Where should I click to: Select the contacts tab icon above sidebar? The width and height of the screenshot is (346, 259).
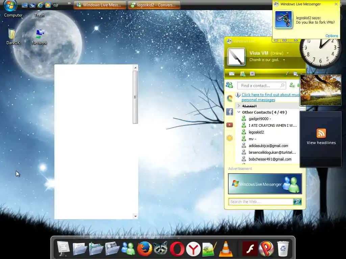(x=229, y=85)
